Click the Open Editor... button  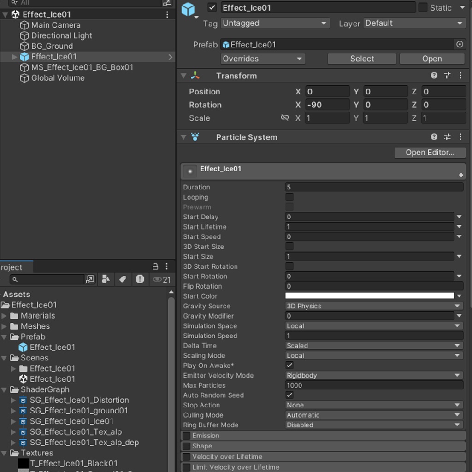pyautogui.click(x=430, y=153)
